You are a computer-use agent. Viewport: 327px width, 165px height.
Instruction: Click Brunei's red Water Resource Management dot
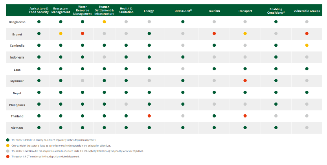(x=83, y=33)
